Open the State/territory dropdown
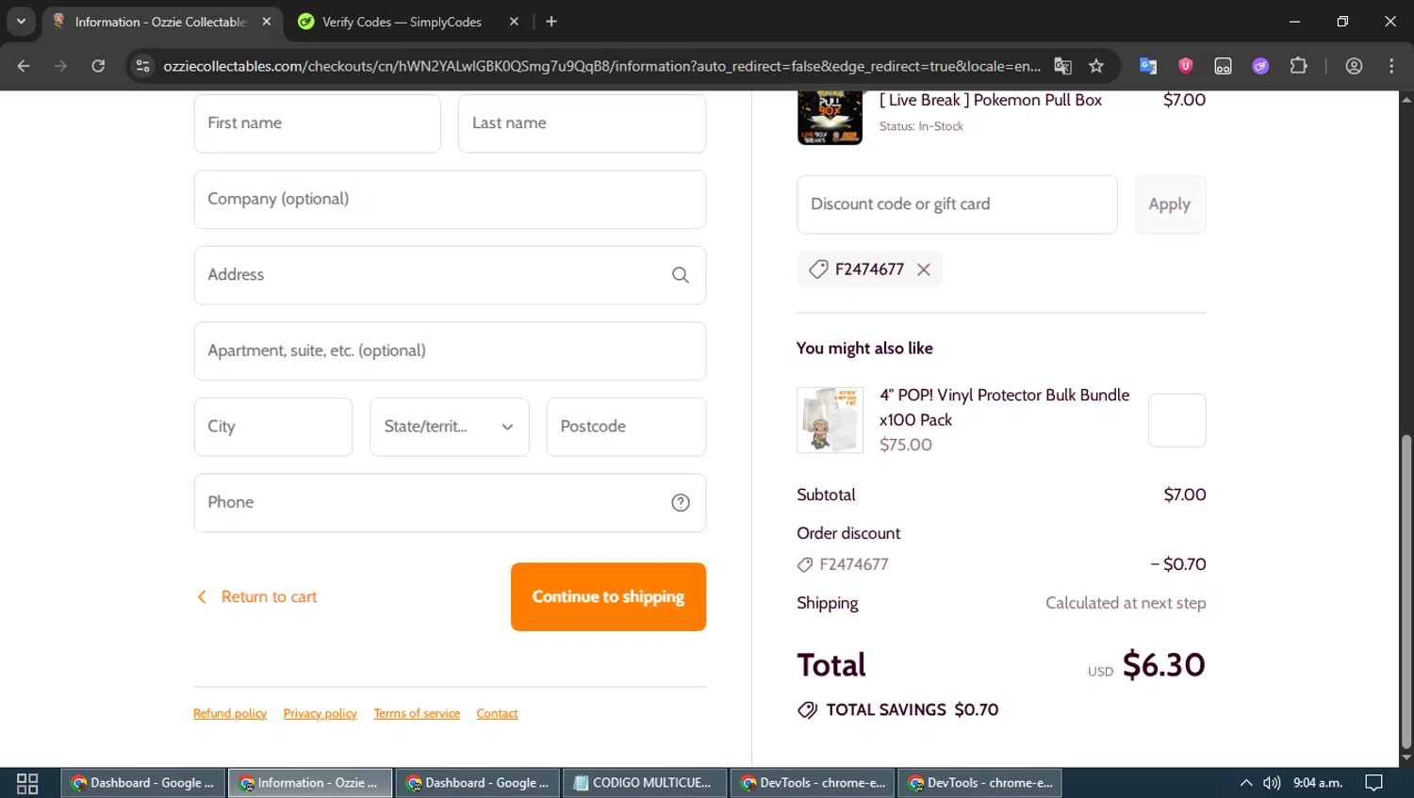This screenshot has width=1414, height=798. [449, 427]
